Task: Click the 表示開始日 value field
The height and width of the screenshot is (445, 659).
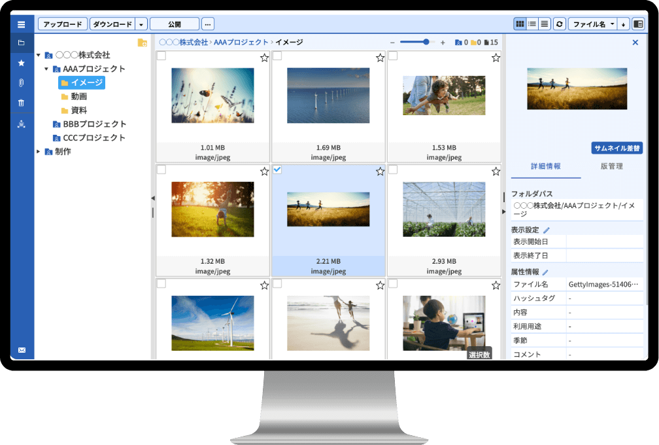Action: [x=604, y=242]
